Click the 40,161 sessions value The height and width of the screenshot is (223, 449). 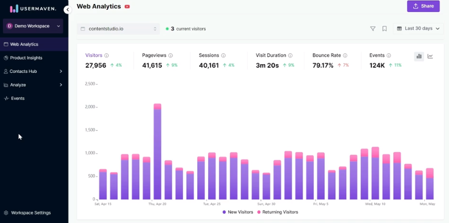tap(209, 65)
